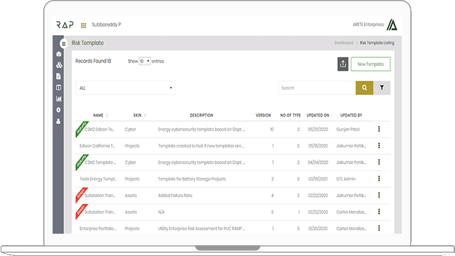Viewport: 455px width, 256px height.
Task: Click the Search input field
Action: click(x=317, y=88)
